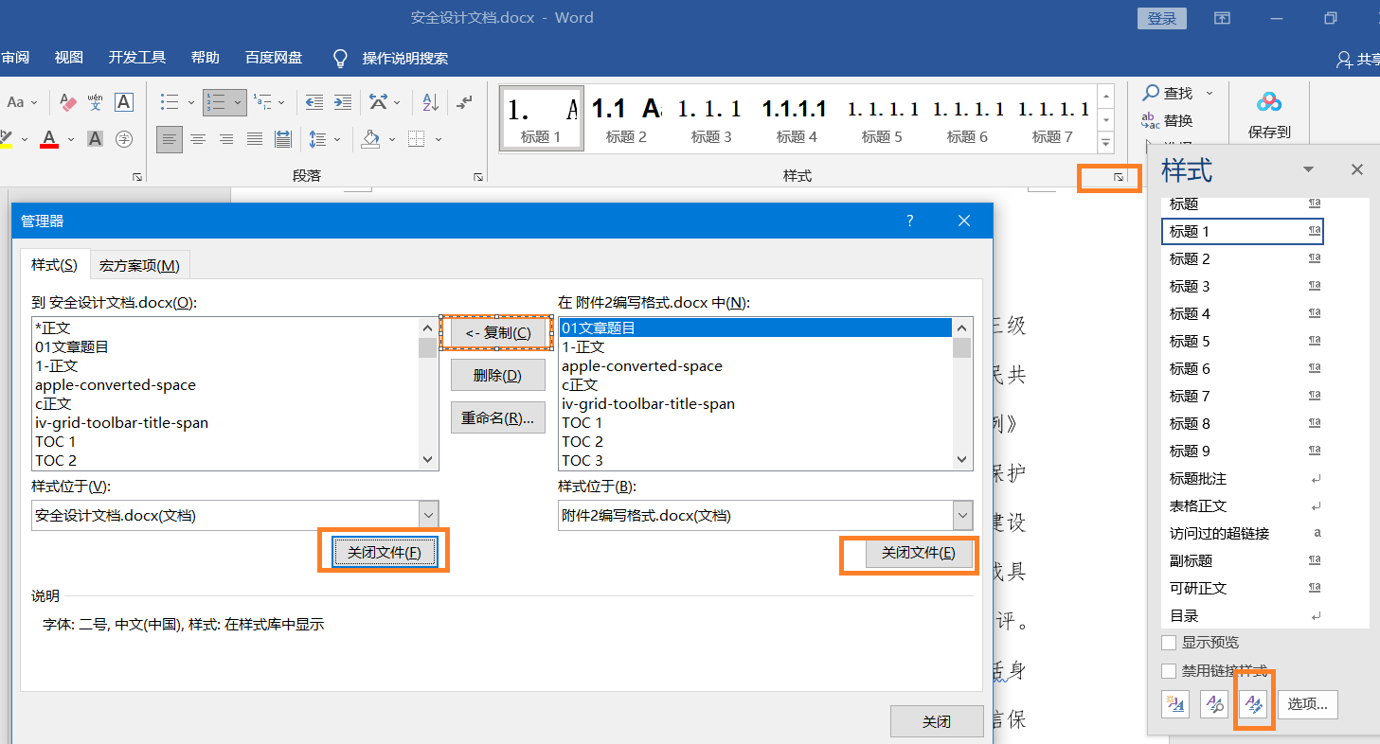Enable the 禁用链接样式 checkbox
This screenshot has width=1380, height=744.
(1170, 671)
